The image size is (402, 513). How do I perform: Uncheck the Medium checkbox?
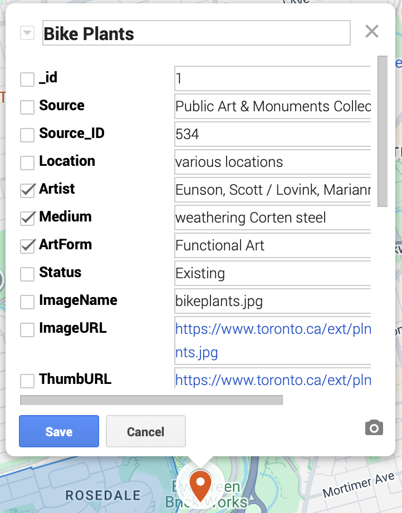point(27,219)
